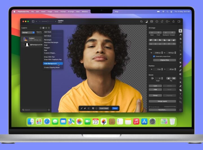Select the Zoom magnifier tool

(180, 98)
